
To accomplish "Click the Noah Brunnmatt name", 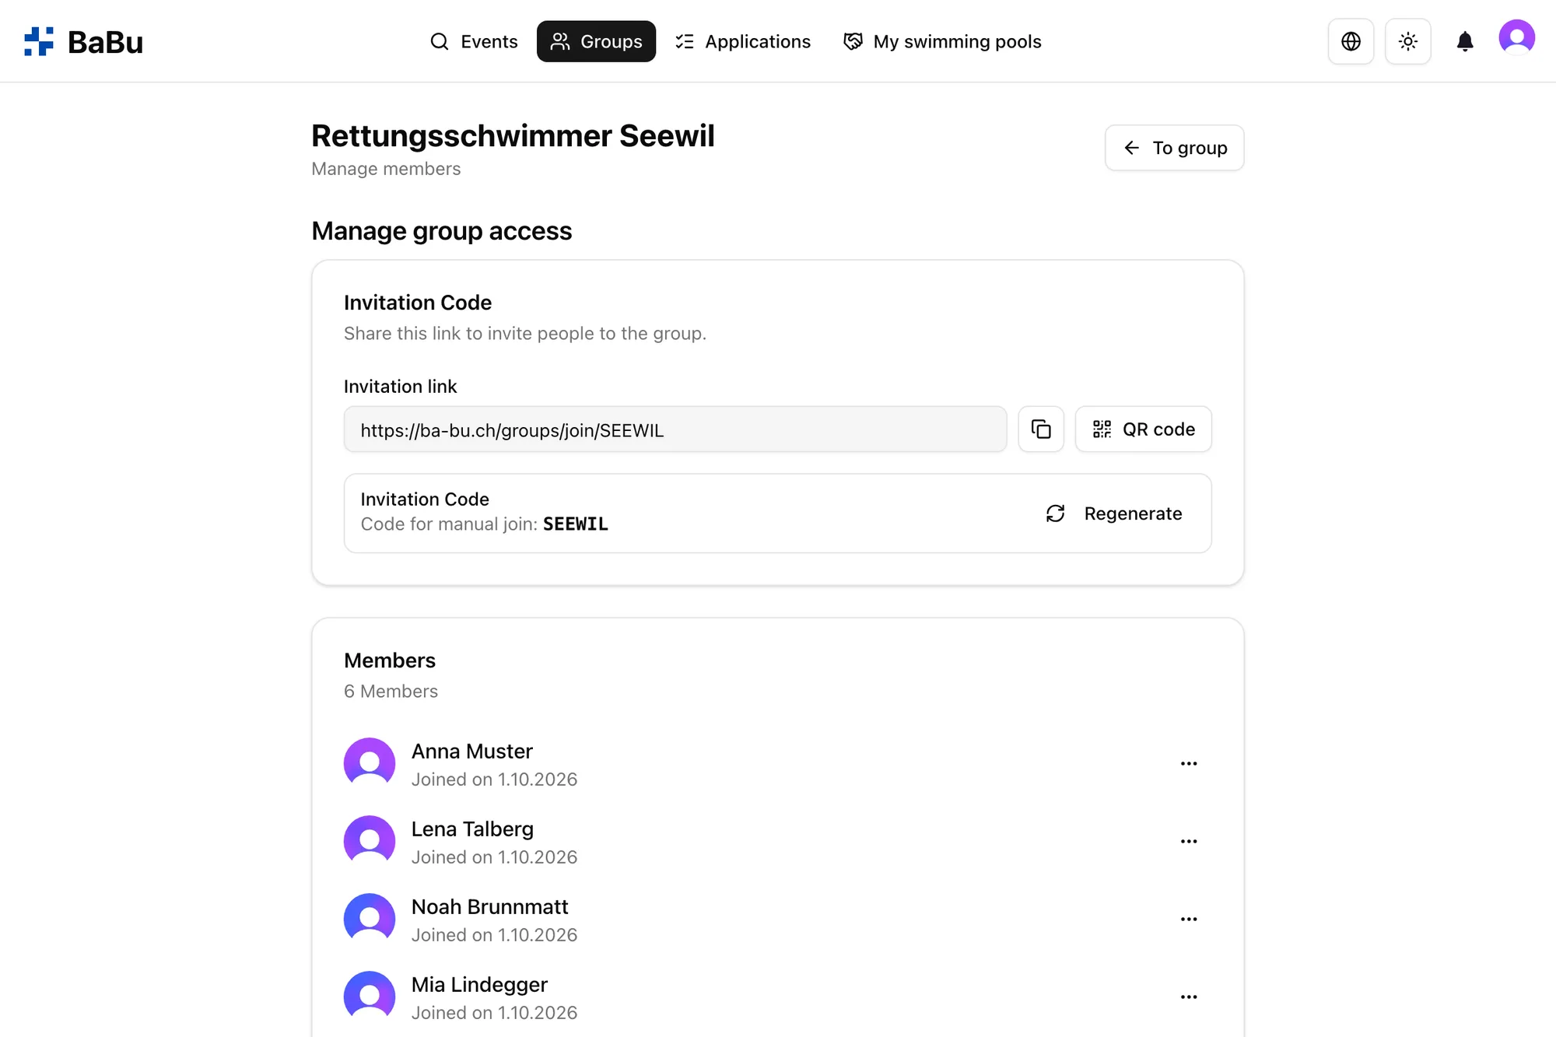I will click(x=489, y=907).
